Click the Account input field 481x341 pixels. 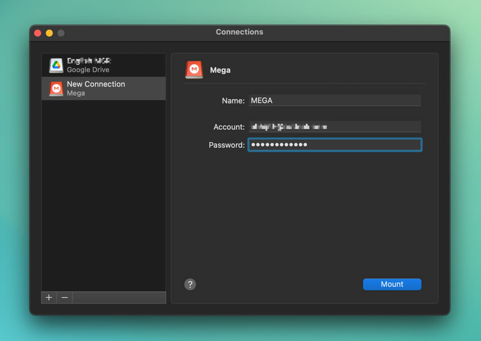click(335, 127)
